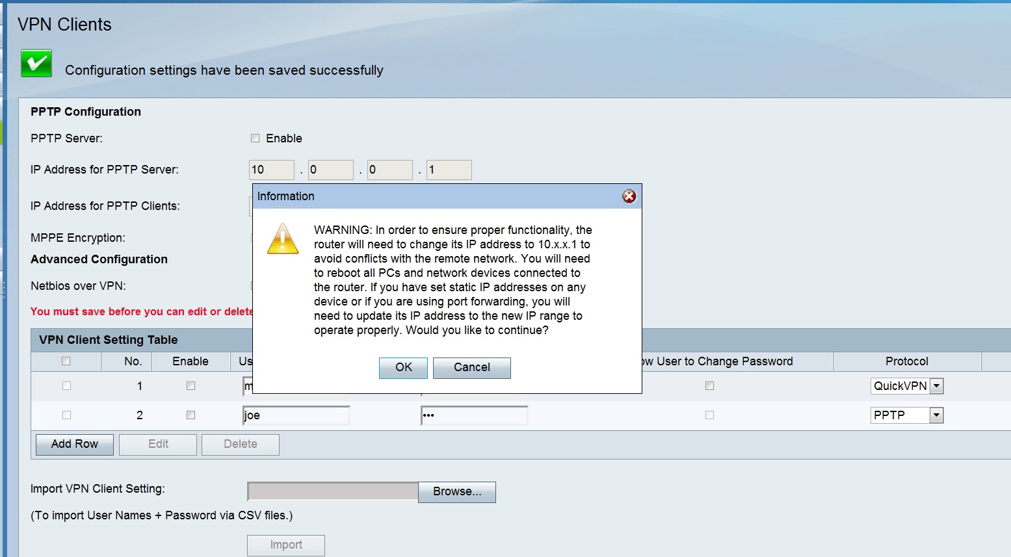Click the Enable column header in table
The width and height of the screenshot is (1011, 557).
pos(190,361)
